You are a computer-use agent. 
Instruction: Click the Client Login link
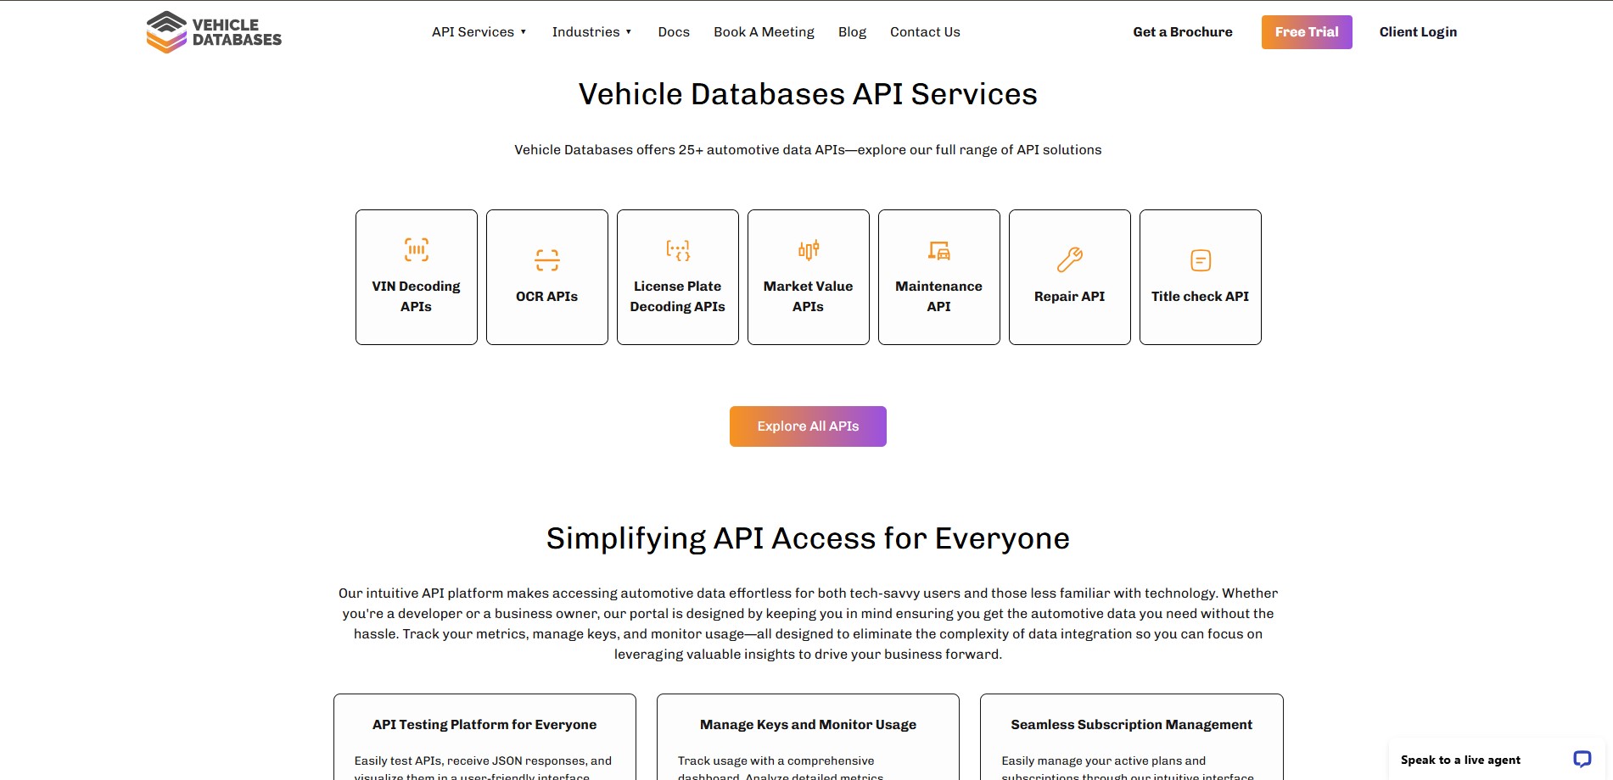coord(1418,32)
